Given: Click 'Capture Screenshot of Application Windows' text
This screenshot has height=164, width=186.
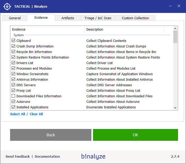Looking at the screenshot, I should [x=119, y=74].
